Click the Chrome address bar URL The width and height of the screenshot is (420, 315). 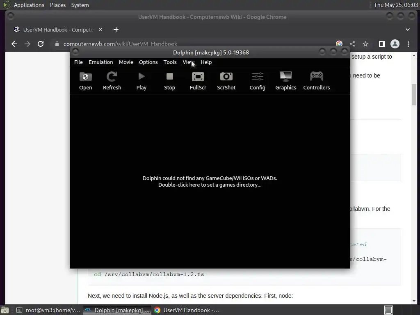120,44
